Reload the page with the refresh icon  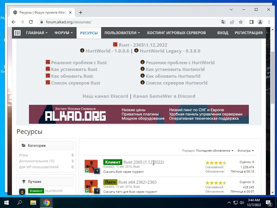pyautogui.click(x=31, y=22)
